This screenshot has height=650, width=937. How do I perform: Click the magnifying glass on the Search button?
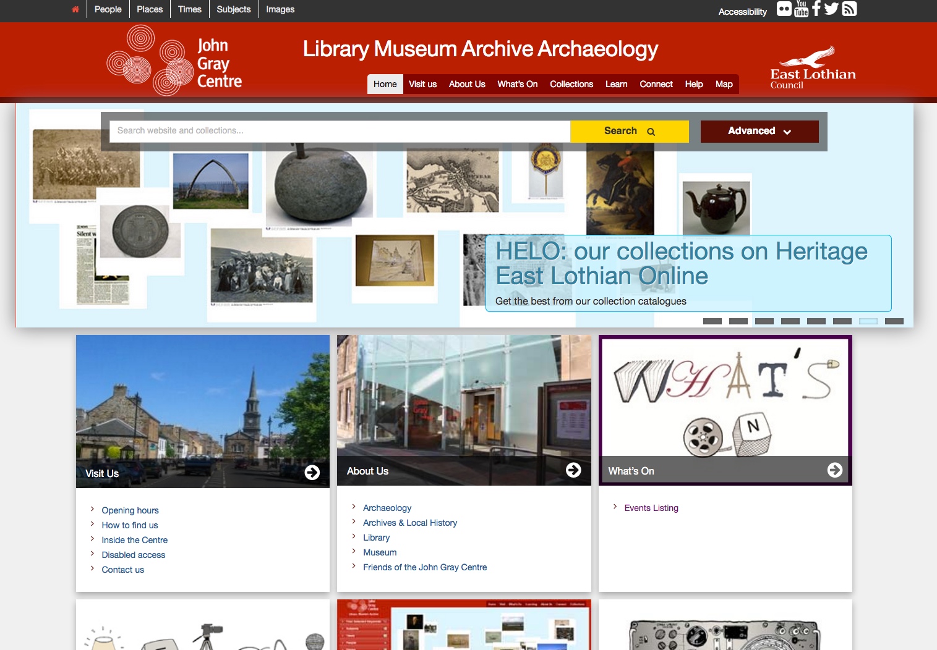[651, 131]
